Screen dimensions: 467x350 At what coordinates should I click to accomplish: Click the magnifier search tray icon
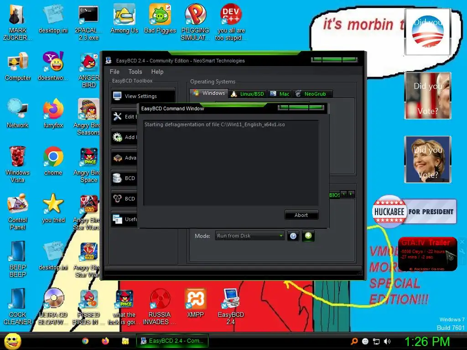pos(354,341)
